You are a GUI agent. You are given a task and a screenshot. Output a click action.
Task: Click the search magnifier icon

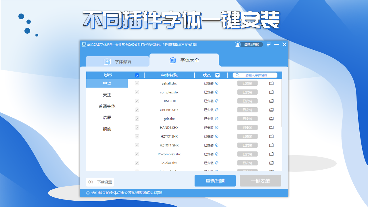tap(237, 75)
